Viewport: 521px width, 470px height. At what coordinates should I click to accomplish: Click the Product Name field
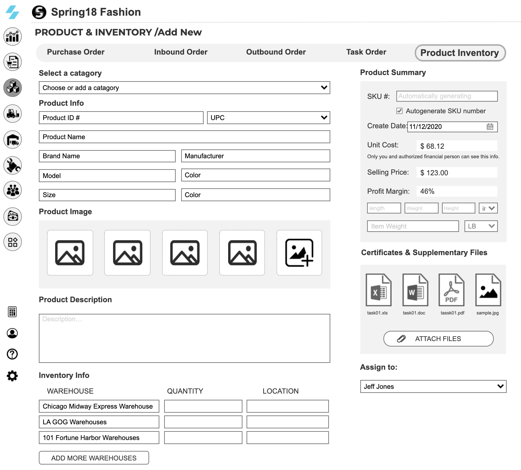pyautogui.click(x=185, y=137)
